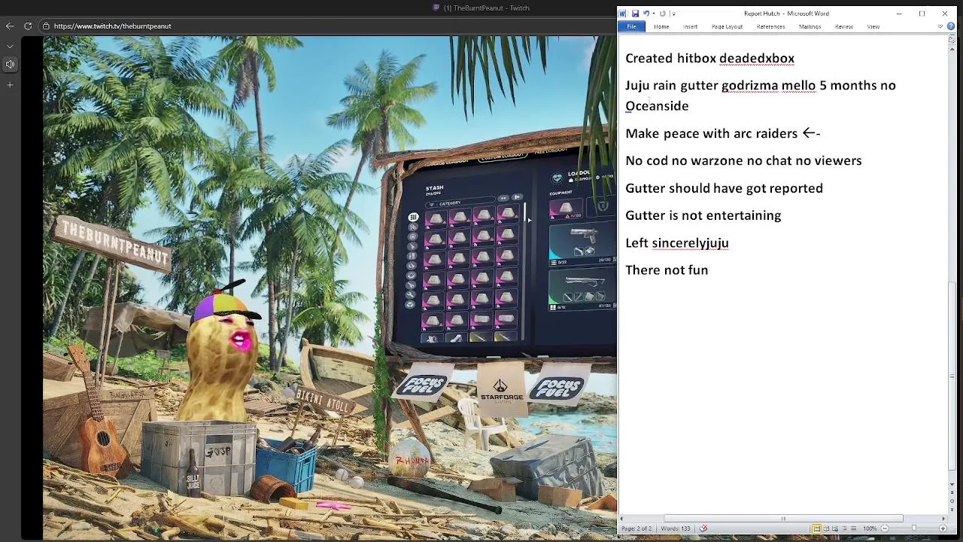Click the twitch.tv URL address field
This screenshot has height=542, width=963.
coord(112,26)
